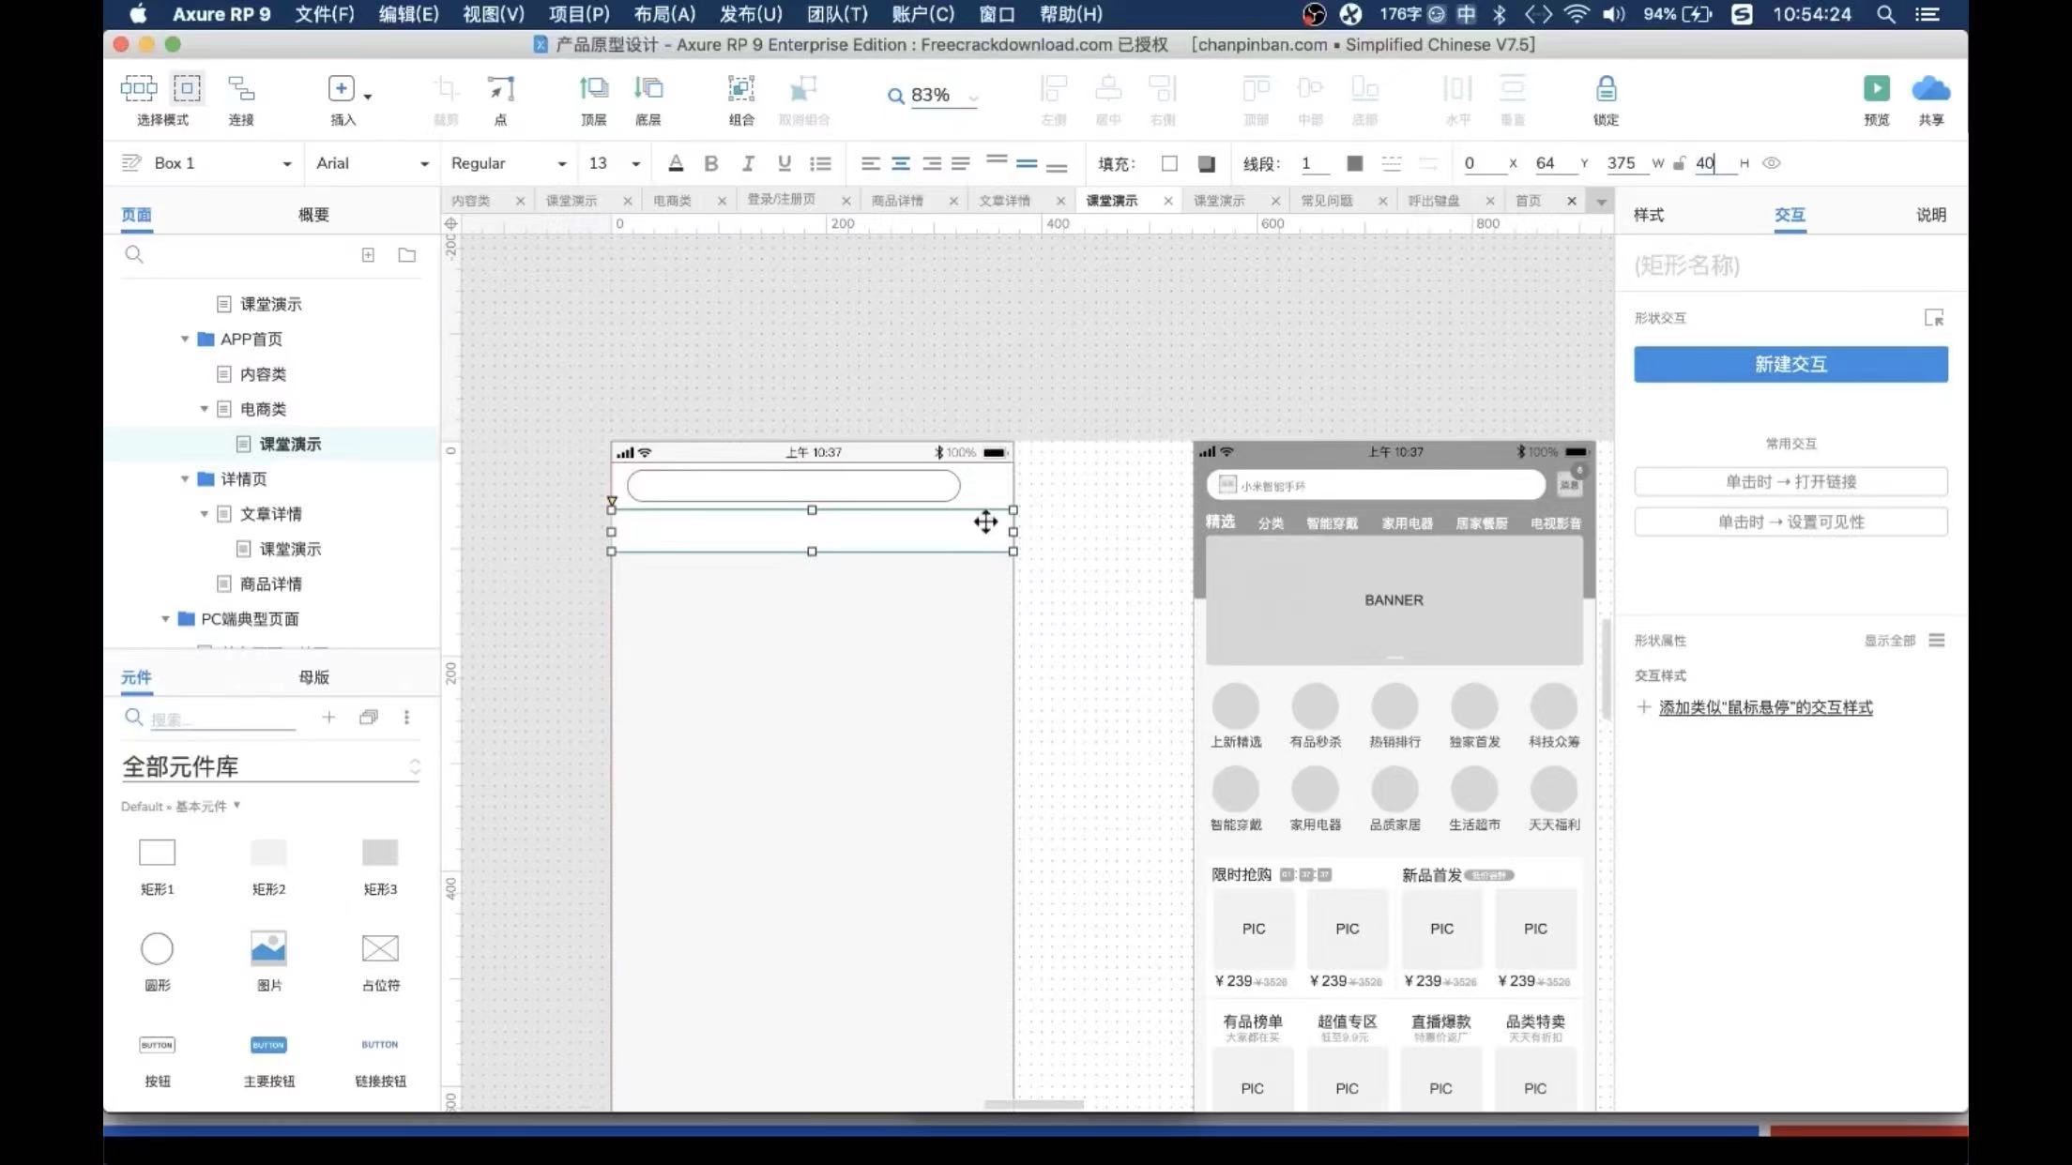Click the Group widgets icon

coord(740,89)
